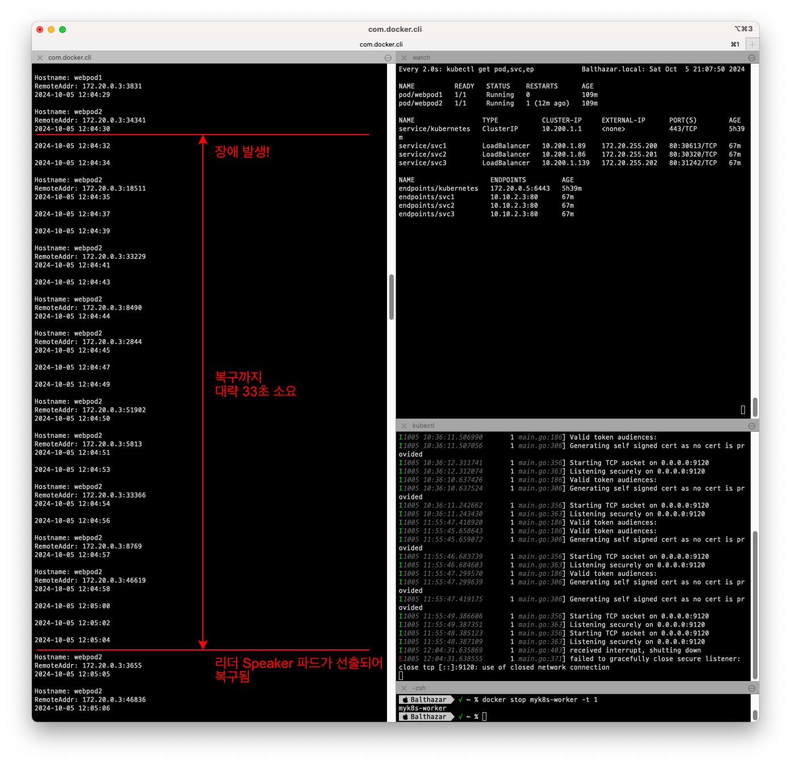The image size is (791, 764).
Task: Click 'Every 2.0s: kubectl get pod,svc,ep' header
Action: (x=467, y=69)
